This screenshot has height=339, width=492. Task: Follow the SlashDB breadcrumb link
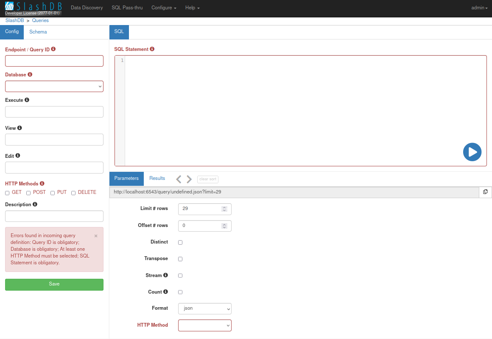pyautogui.click(x=14, y=20)
